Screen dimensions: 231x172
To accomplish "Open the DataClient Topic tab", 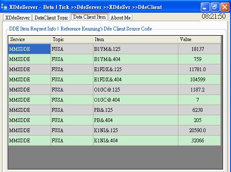I will (x=51, y=17).
